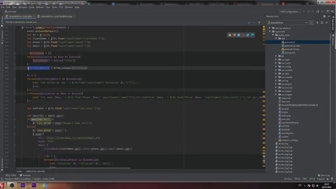Image resolution: width=336 pixels, height=189 pixels.
Task: Open preview in Chrome browser icon
Action: click(x=229, y=35)
